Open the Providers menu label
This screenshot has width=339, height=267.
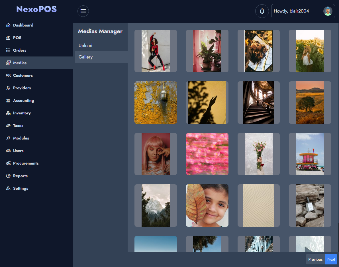pos(22,88)
